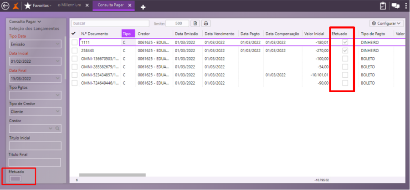Switch to the Consulta Pagar tab
The height and width of the screenshot is (190, 410).
111,5
